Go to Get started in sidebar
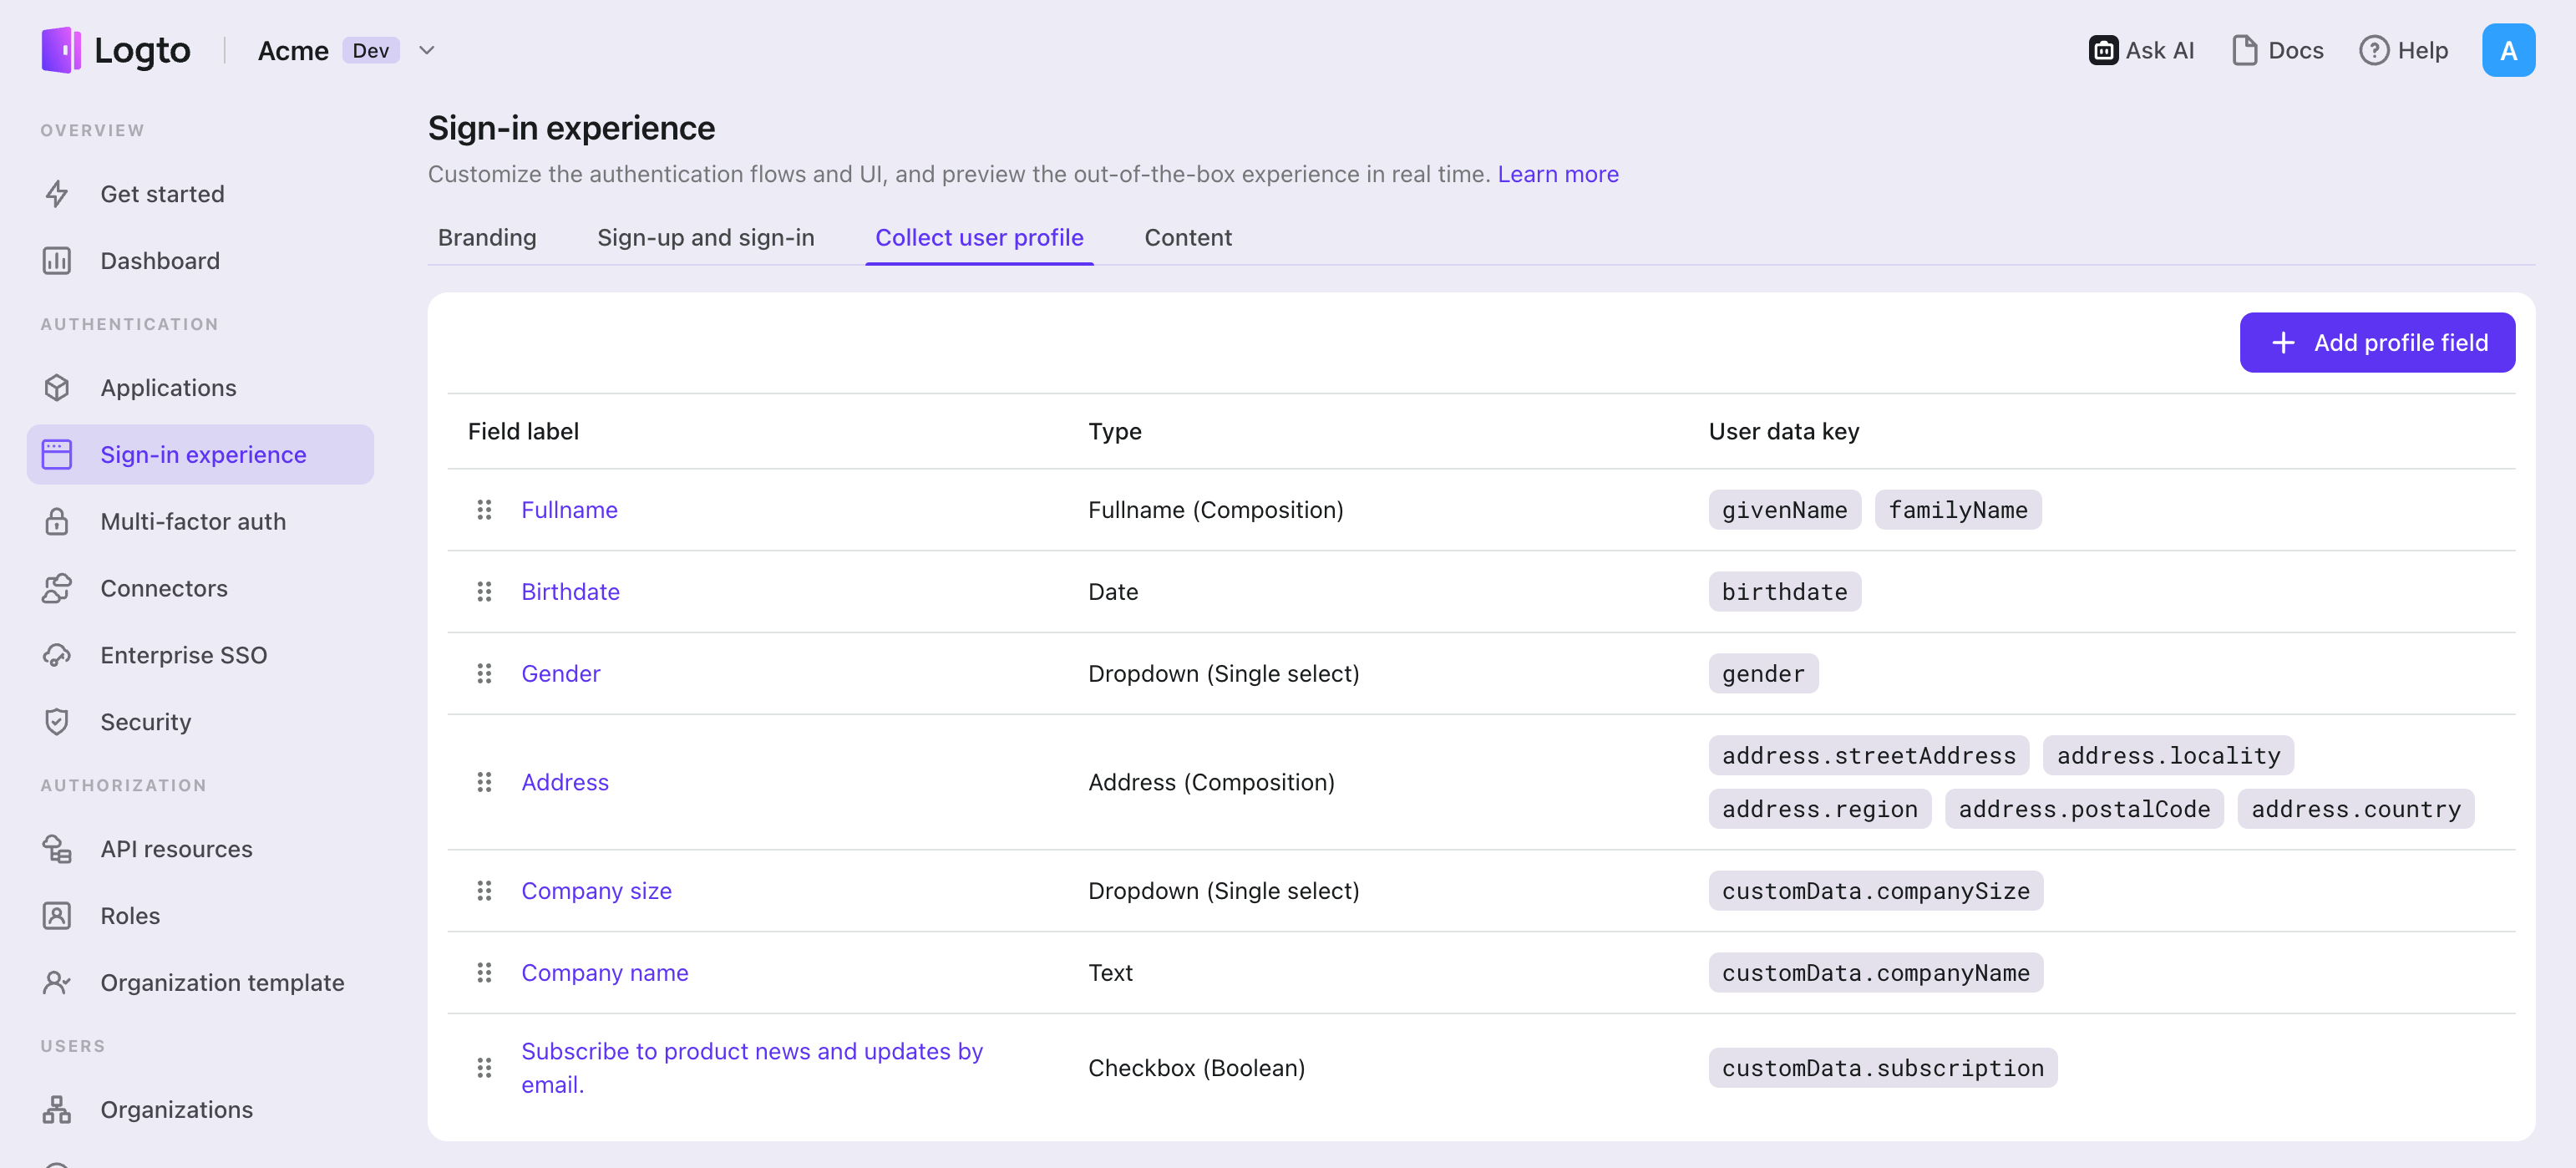Viewport: 2576px width, 1168px height. [x=162, y=194]
